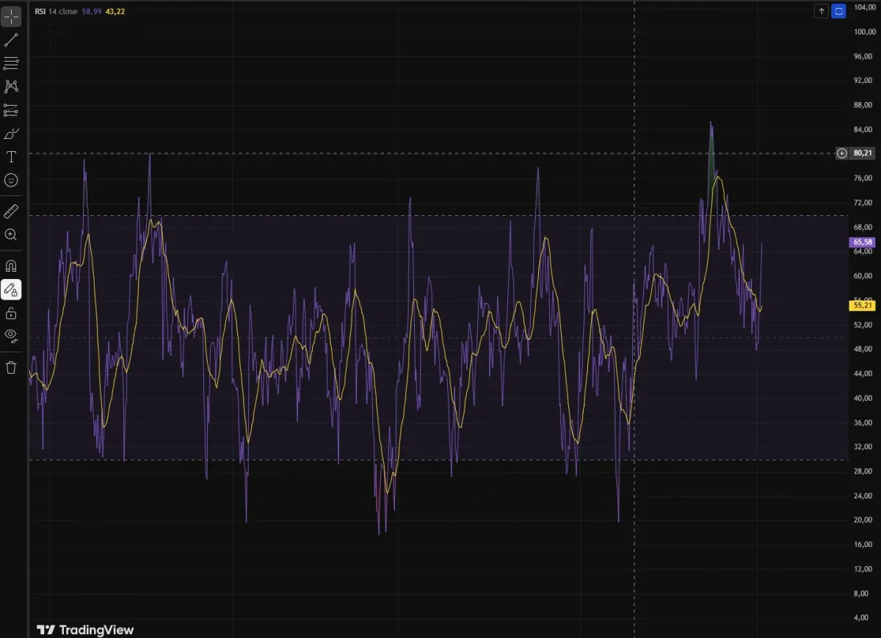881x638 pixels.
Task: Toggle stay in drawing mode
Action: click(x=11, y=290)
